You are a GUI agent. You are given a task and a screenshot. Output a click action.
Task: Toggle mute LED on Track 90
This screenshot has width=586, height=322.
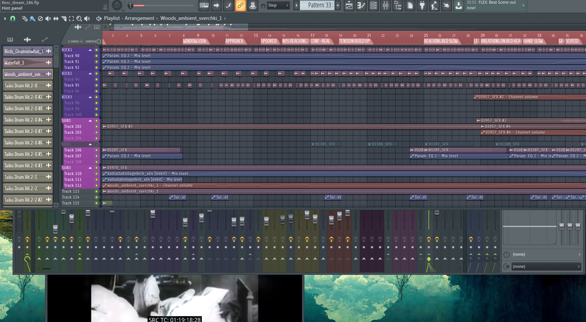coord(97,56)
